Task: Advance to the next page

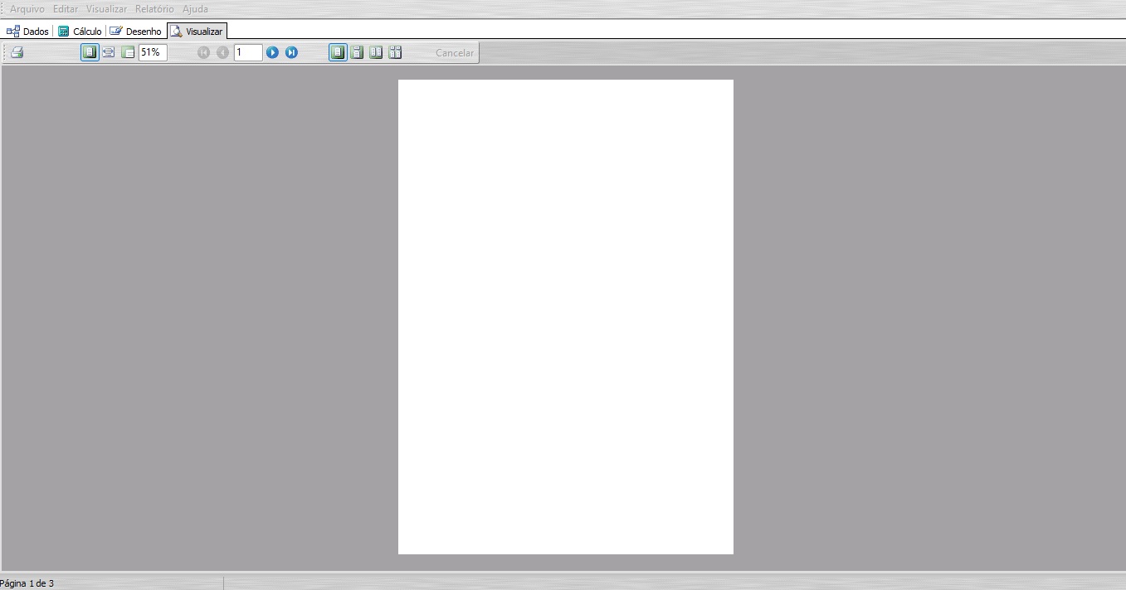Action: click(x=272, y=52)
